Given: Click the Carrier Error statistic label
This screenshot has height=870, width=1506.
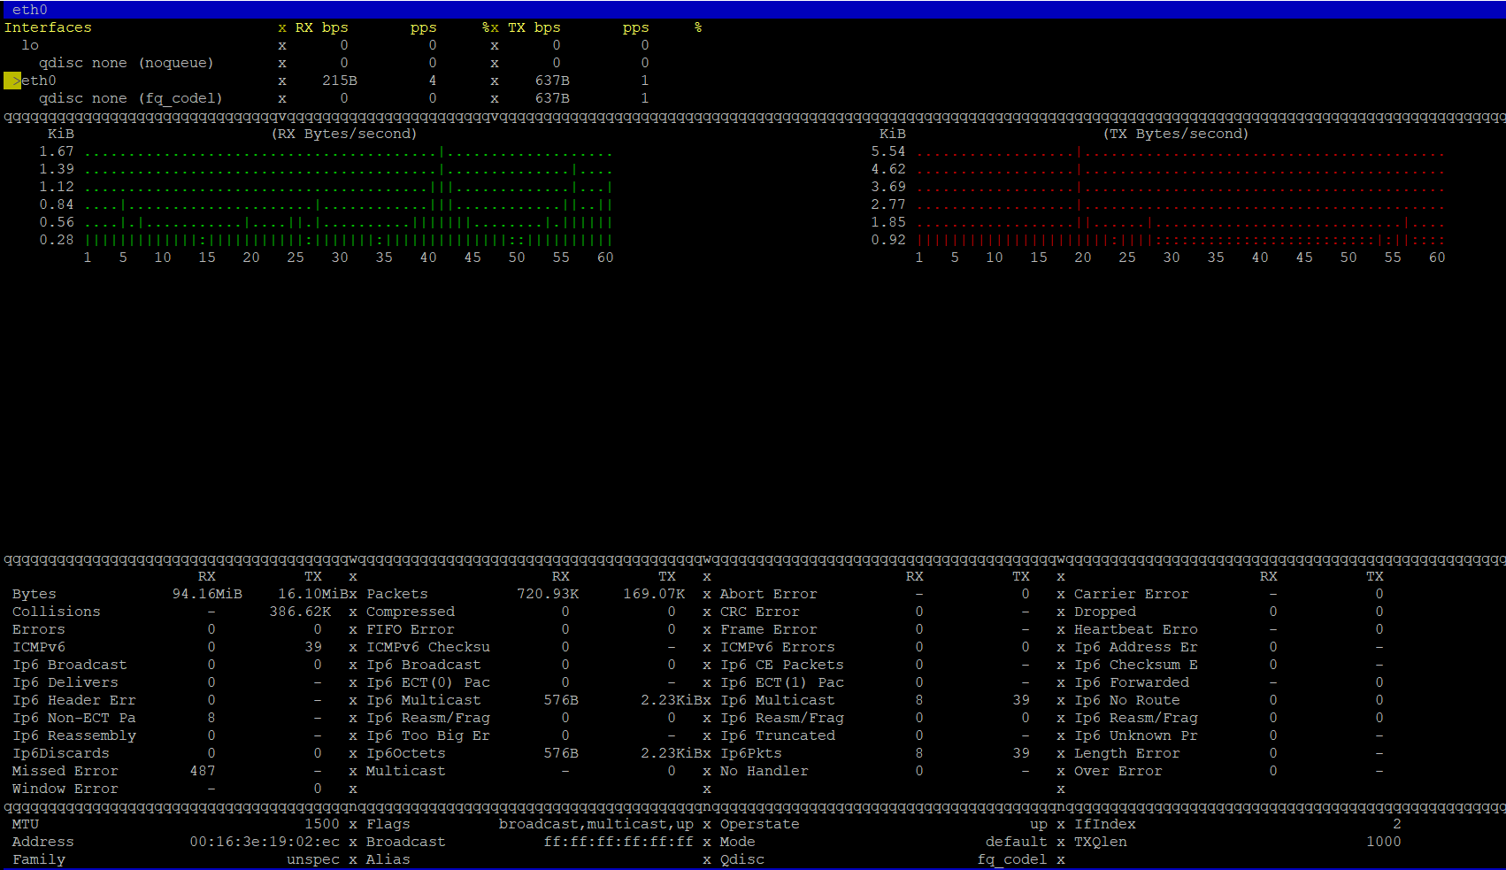Looking at the screenshot, I should [1131, 594].
